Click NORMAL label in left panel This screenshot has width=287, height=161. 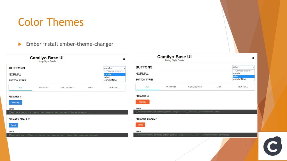click(x=15, y=74)
